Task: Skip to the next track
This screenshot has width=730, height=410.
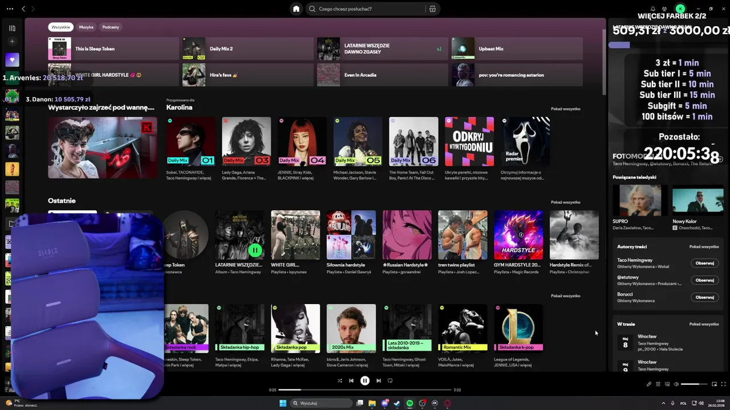Action: point(379,380)
